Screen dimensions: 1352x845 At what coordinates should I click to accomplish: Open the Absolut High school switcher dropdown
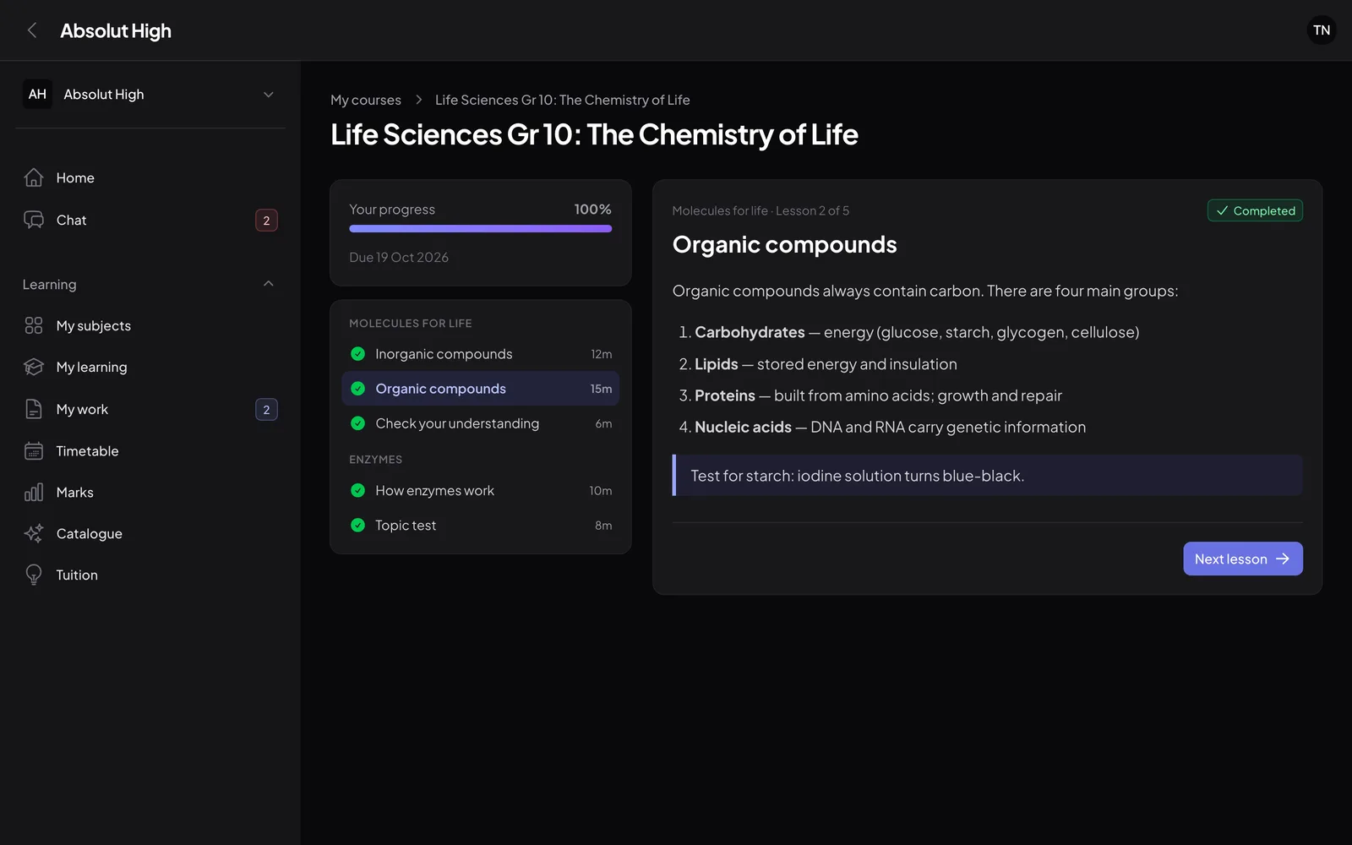pyautogui.click(x=150, y=94)
